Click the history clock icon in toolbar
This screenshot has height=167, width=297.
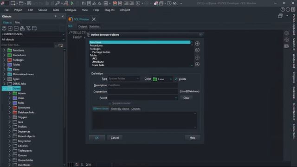(x=169, y=3)
